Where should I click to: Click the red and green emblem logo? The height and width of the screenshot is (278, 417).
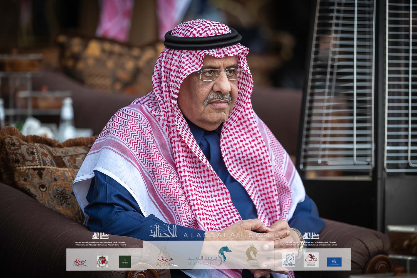pyautogui.click(x=101, y=261)
